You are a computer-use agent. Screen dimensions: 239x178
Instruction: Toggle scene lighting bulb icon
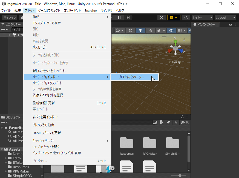pos(140,30)
